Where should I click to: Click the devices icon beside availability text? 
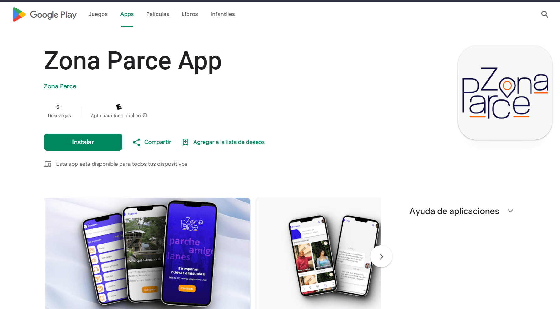coord(48,164)
